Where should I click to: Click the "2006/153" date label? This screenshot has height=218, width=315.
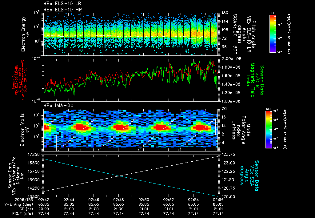[x=24, y=200]
